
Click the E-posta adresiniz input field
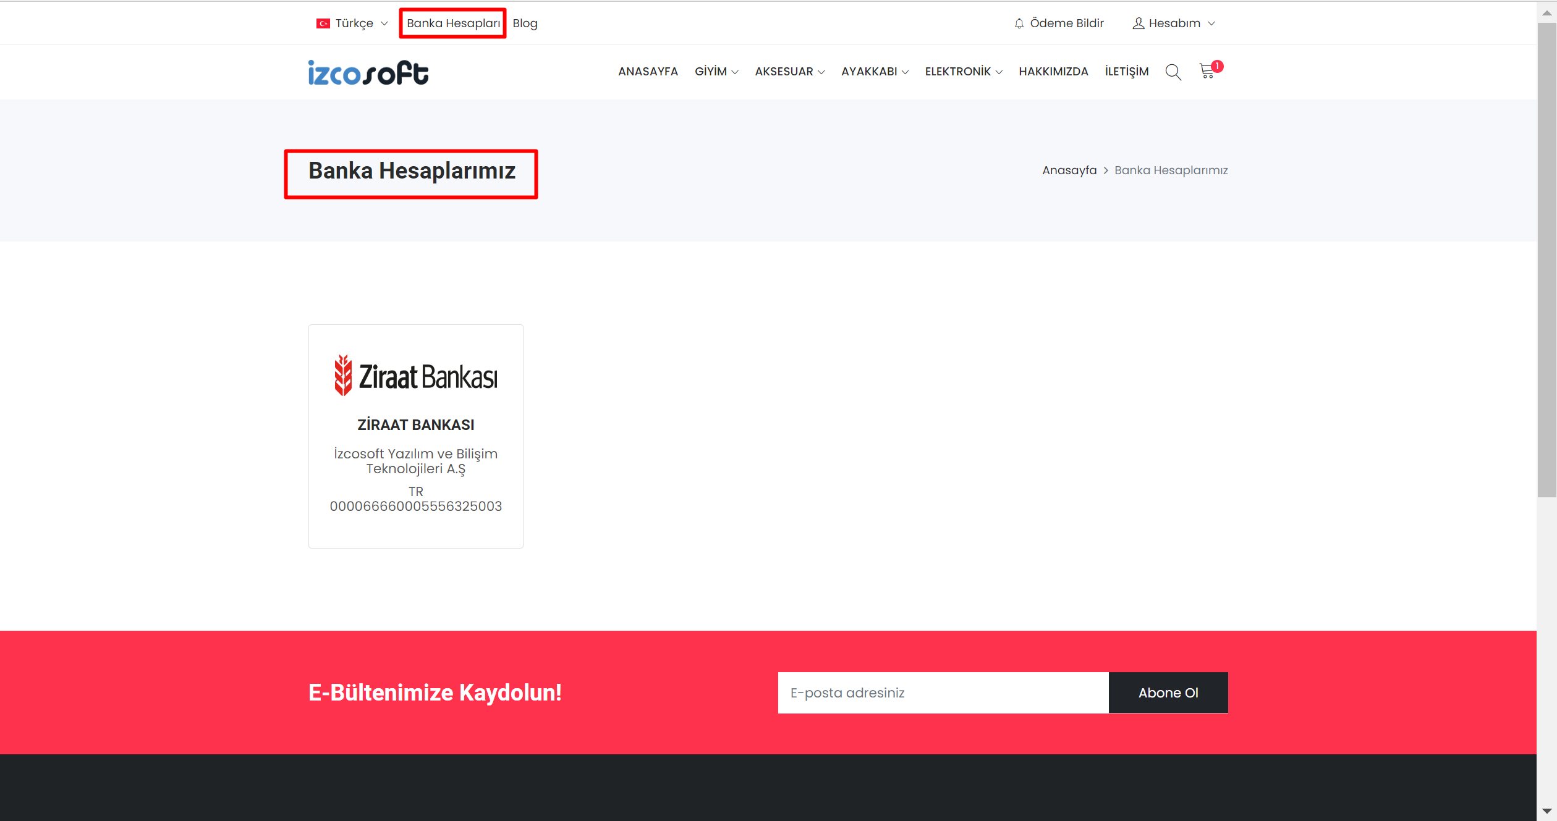click(x=943, y=693)
